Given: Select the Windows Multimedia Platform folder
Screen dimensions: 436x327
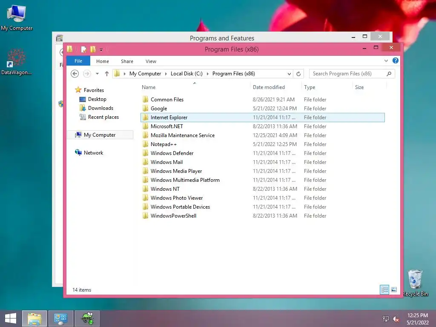Looking at the screenshot, I should (x=263, y=180).
